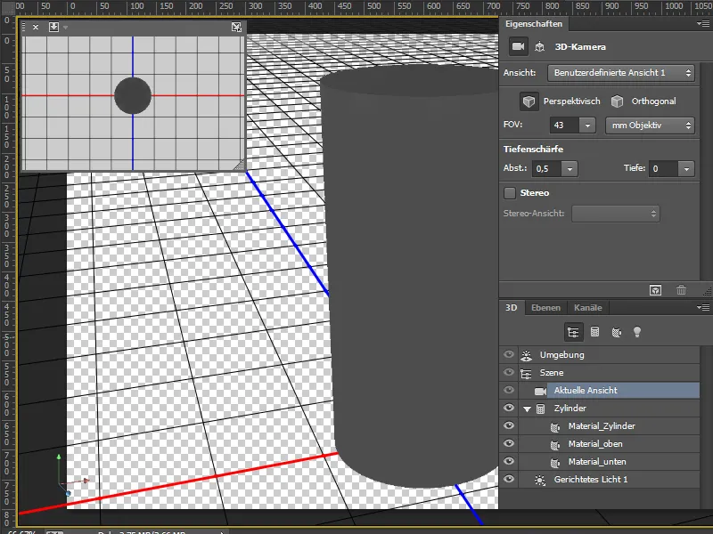Click light icon beside Gerichtetes Licht 1
713x534 pixels.
[x=540, y=480]
